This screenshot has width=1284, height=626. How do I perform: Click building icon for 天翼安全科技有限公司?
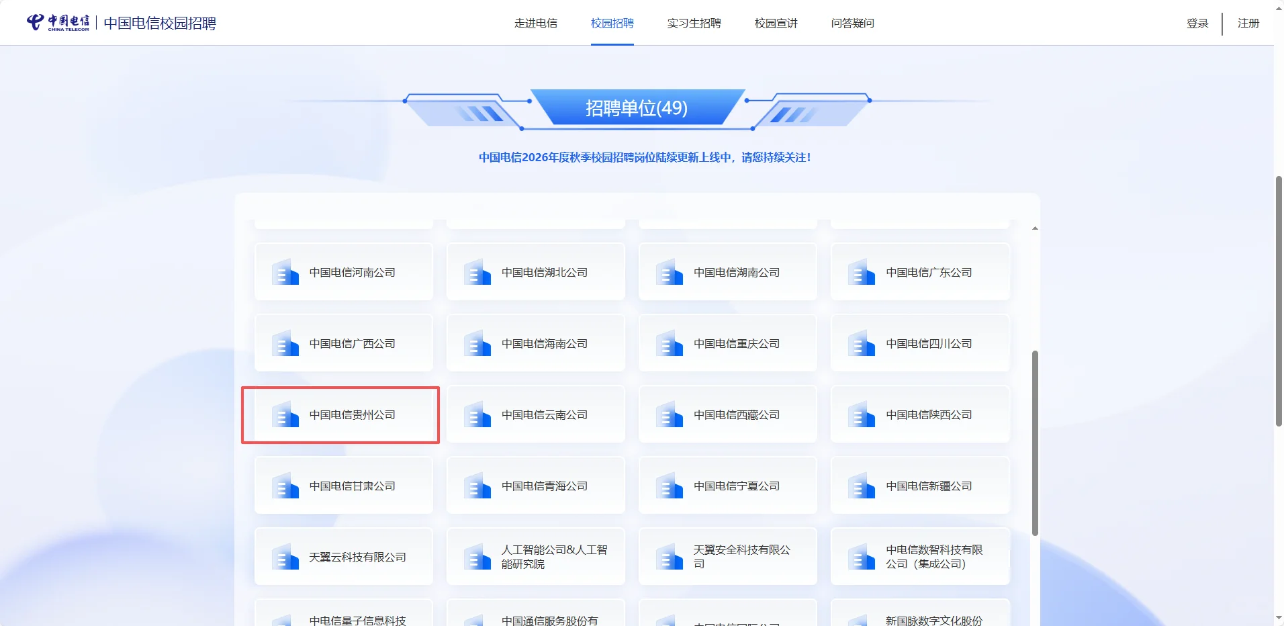pyautogui.click(x=670, y=557)
